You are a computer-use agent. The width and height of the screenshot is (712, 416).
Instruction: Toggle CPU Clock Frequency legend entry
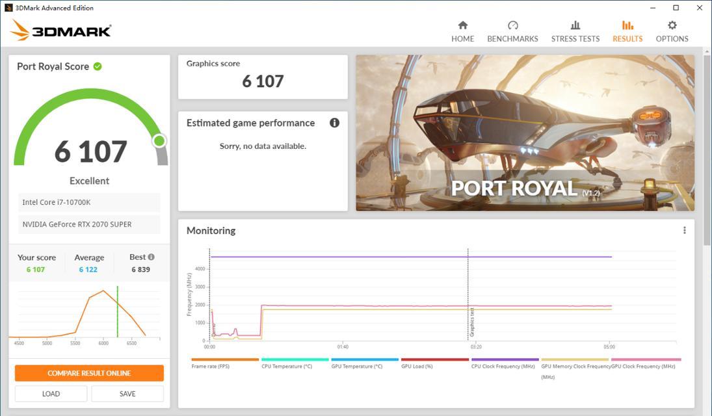coord(503,366)
